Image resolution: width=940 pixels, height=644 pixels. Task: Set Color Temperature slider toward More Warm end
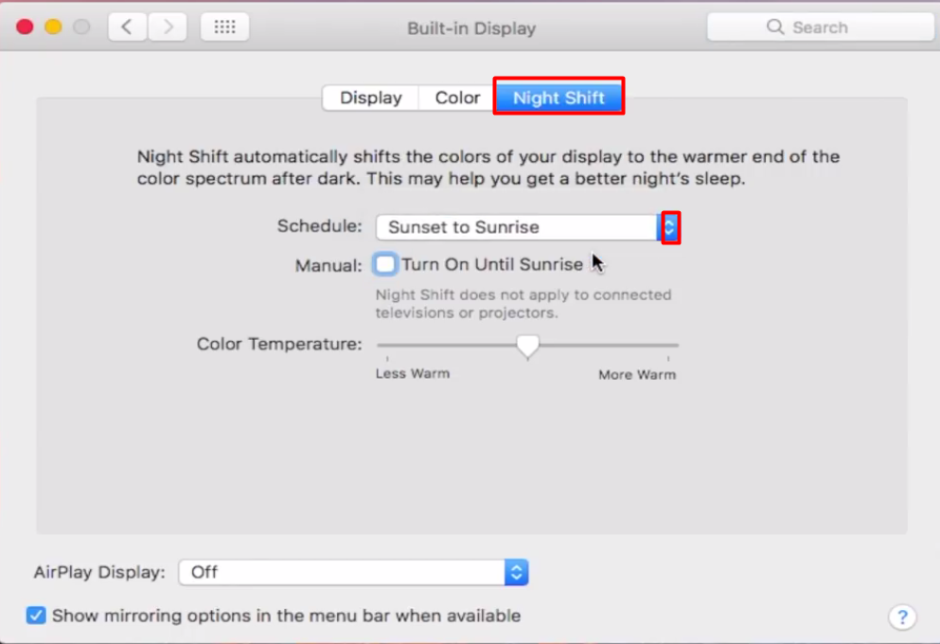coord(666,345)
